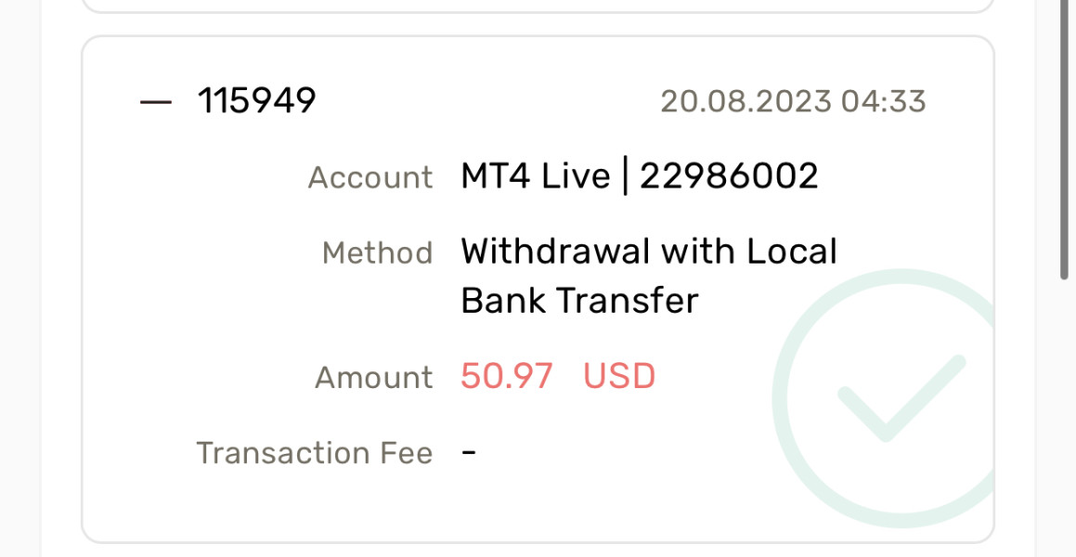
Task: Click the "Withdrawal with Local" text line
Action: [649, 252]
